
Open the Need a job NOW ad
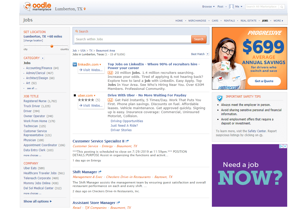[250, 175]
